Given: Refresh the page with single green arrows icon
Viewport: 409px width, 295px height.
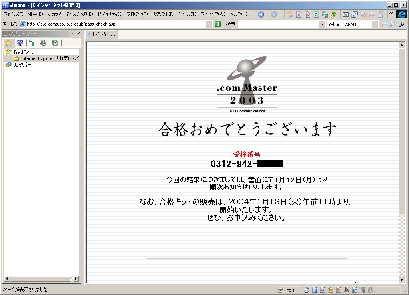Looking at the screenshot, I should pyautogui.click(x=316, y=14).
